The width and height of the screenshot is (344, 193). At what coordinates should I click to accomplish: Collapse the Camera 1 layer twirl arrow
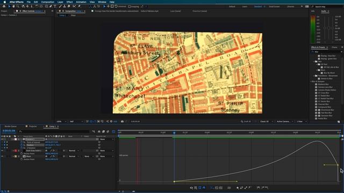coord(13,139)
